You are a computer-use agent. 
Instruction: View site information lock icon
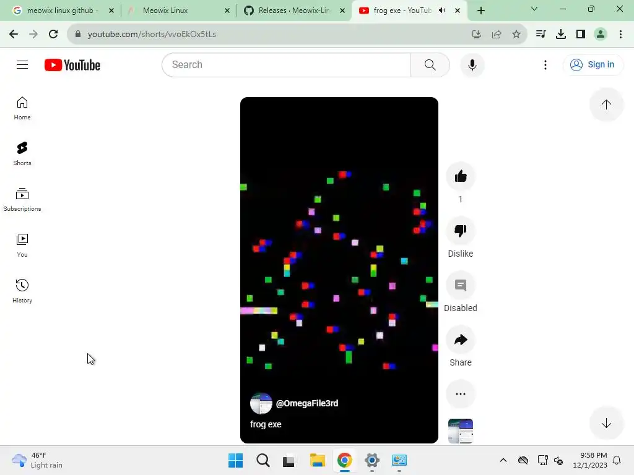[78, 34]
